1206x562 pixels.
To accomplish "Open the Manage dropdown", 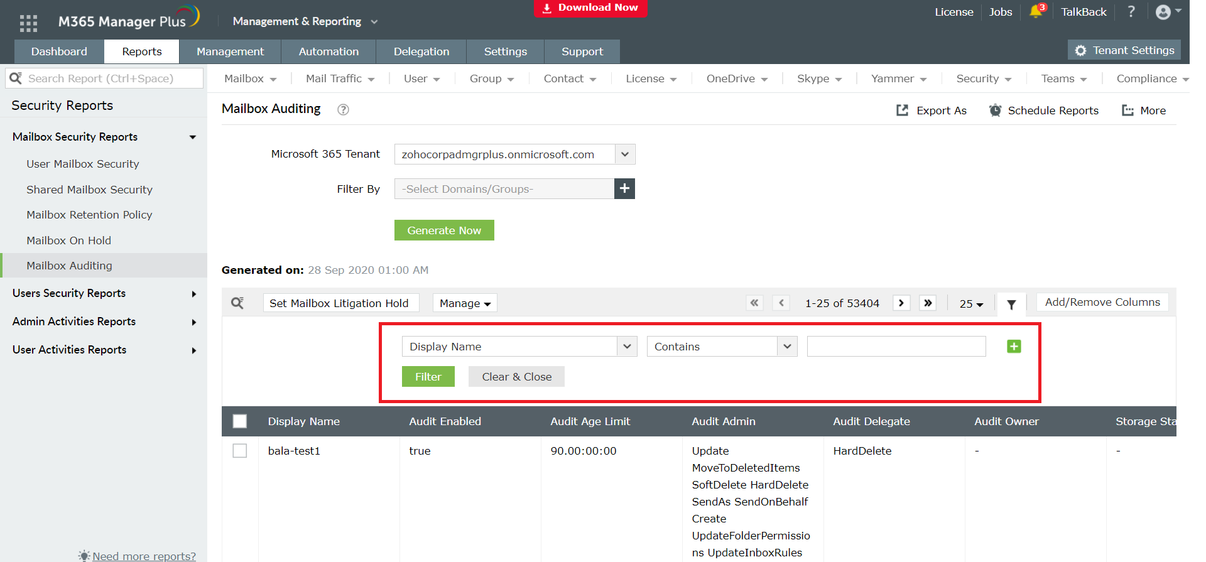I will click(x=465, y=303).
